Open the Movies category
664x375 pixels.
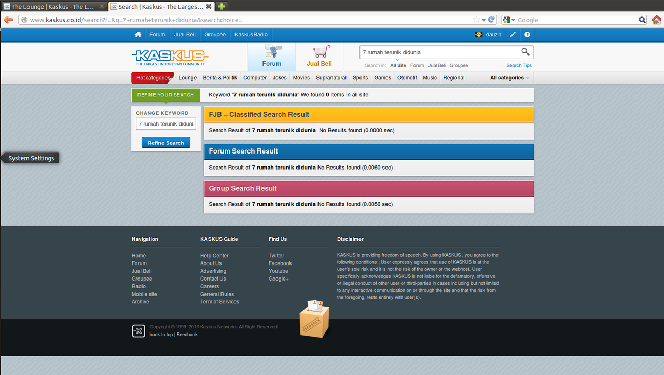[301, 78]
